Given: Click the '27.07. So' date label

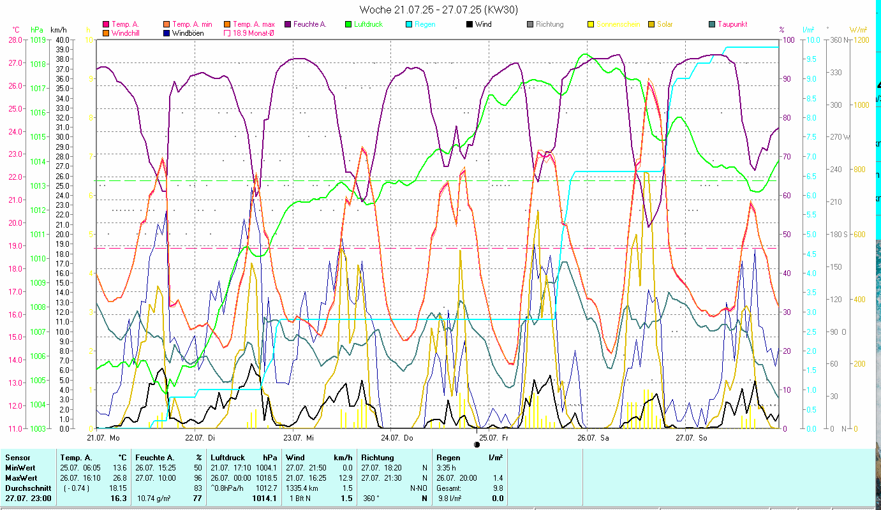Looking at the screenshot, I should [692, 438].
